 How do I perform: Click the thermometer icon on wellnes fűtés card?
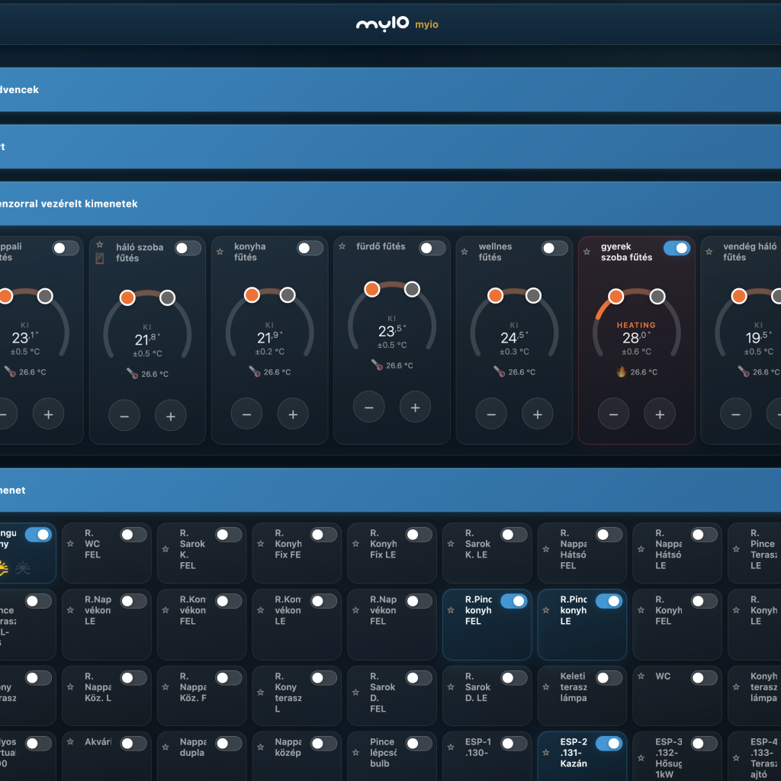(x=500, y=371)
